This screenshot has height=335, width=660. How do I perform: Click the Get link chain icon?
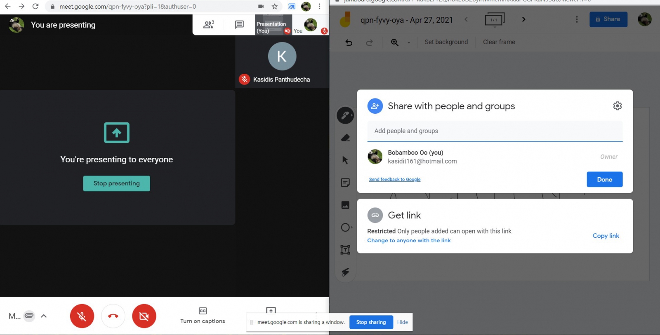click(375, 215)
